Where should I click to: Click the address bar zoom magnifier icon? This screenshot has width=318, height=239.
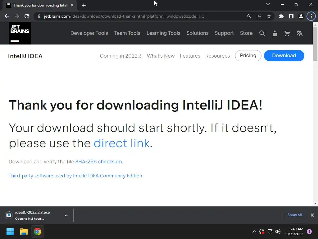pyautogui.click(x=249, y=16)
